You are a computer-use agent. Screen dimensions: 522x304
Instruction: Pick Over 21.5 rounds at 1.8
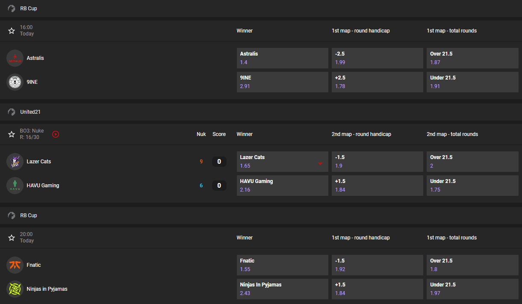tap(472, 265)
